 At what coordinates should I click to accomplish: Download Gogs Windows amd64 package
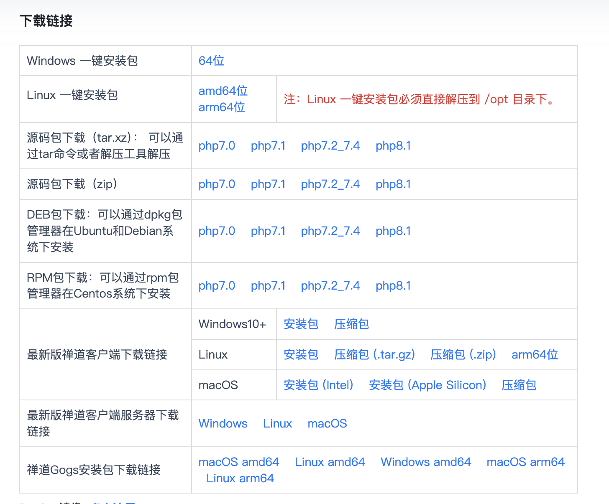click(426, 462)
